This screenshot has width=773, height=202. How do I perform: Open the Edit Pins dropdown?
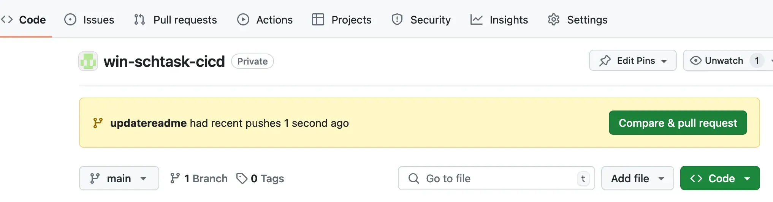[x=633, y=61]
